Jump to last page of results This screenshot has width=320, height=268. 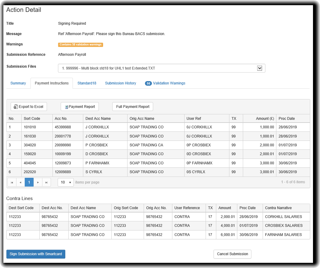point(46,182)
